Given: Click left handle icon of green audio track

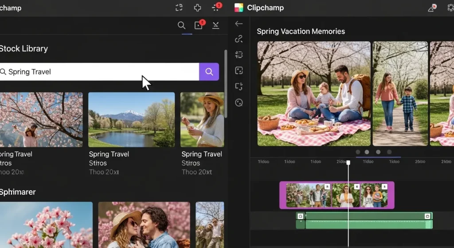Looking at the screenshot, I should pos(301,216).
